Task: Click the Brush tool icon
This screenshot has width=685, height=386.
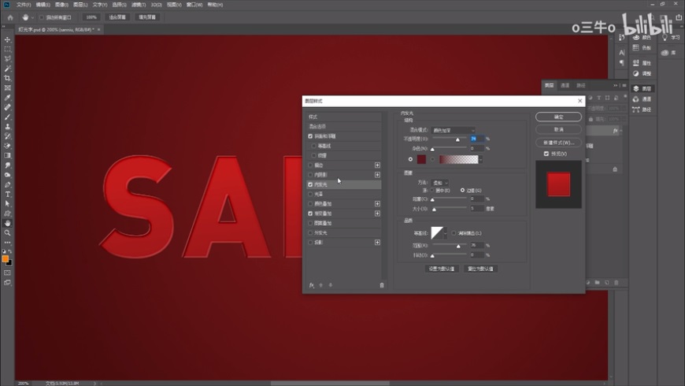Action: click(8, 117)
